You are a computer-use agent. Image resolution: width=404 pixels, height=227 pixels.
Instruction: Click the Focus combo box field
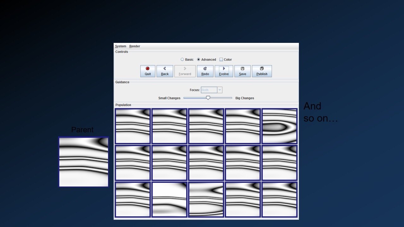[209, 90]
